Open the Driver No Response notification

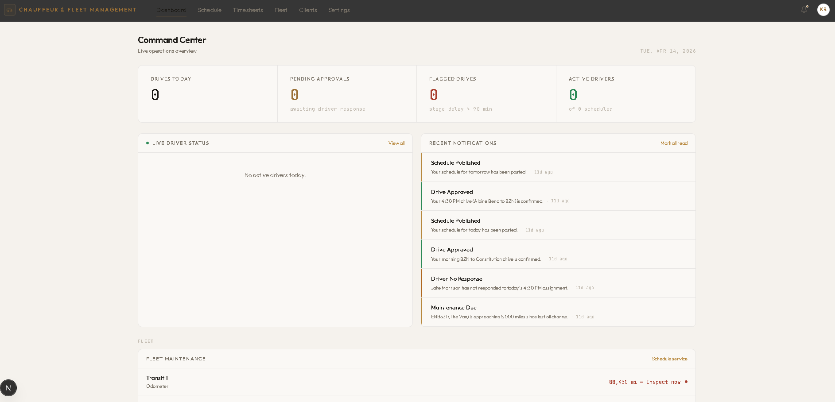tap(558, 283)
